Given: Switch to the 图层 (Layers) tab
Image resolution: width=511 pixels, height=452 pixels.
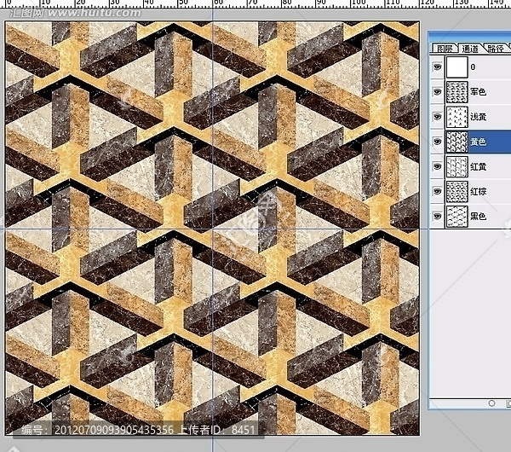Looking at the screenshot, I should [x=445, y=49].
